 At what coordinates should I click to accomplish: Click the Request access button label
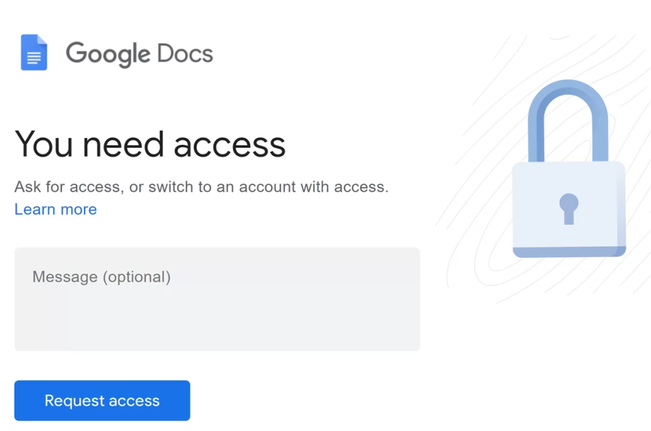101,400
